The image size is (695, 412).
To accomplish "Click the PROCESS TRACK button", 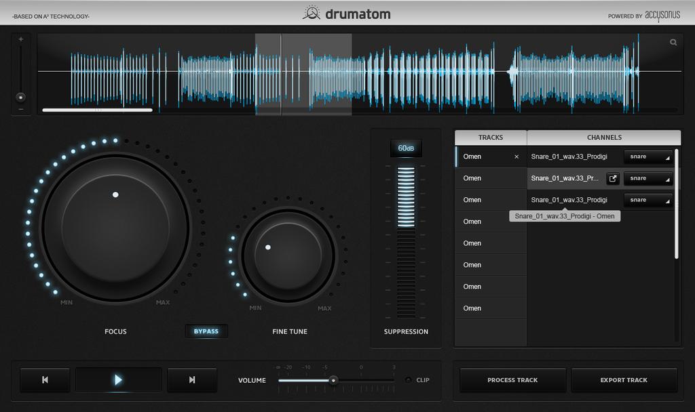I will (513, 380).
